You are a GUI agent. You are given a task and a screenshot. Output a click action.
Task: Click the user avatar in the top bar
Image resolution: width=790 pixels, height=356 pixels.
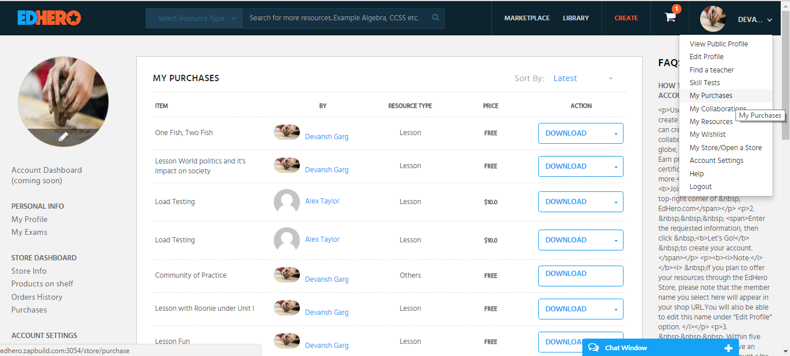coord(713,19)
